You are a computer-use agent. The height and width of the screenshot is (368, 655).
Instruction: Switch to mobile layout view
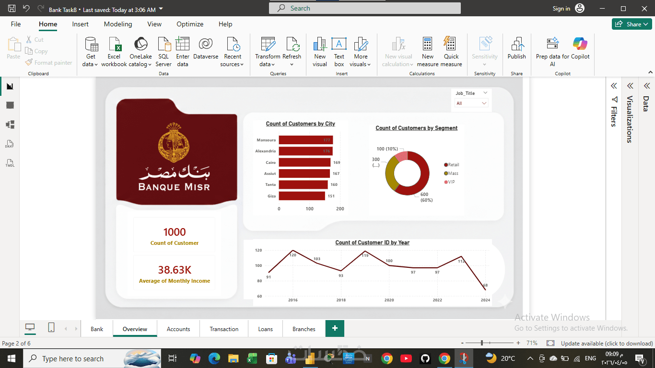click(51, 328)
